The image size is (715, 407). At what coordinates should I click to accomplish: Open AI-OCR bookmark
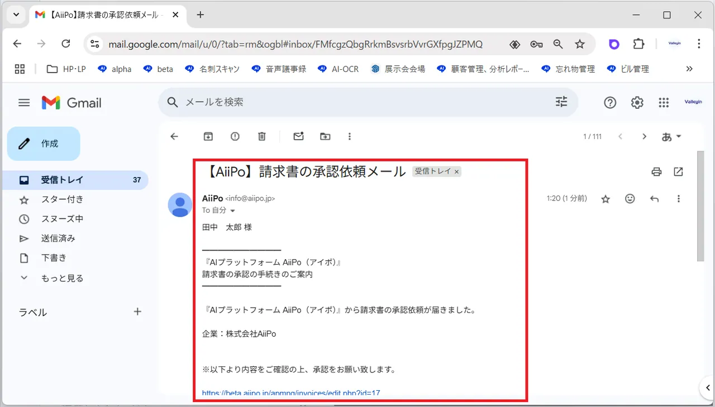[x=338, y=69]
